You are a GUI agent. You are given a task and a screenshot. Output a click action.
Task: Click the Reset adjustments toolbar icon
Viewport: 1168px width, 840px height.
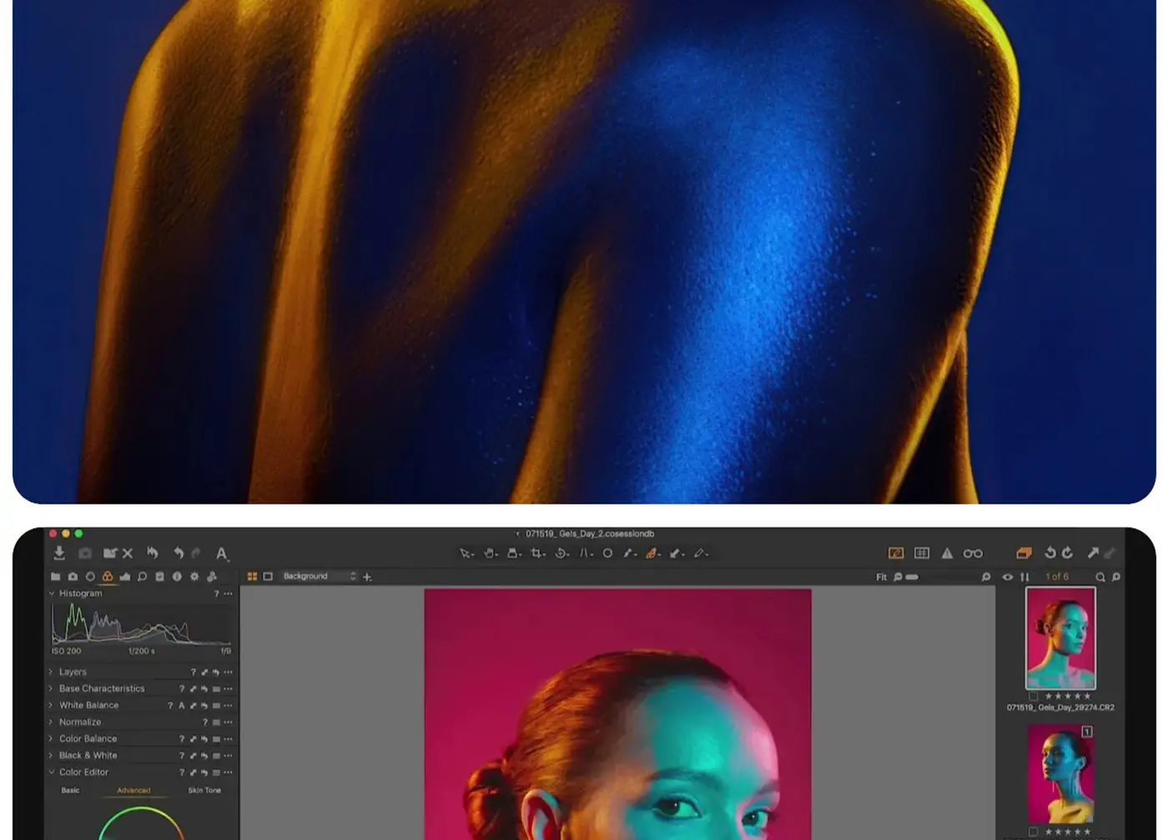pyautogui.click(x=153, y=552)
